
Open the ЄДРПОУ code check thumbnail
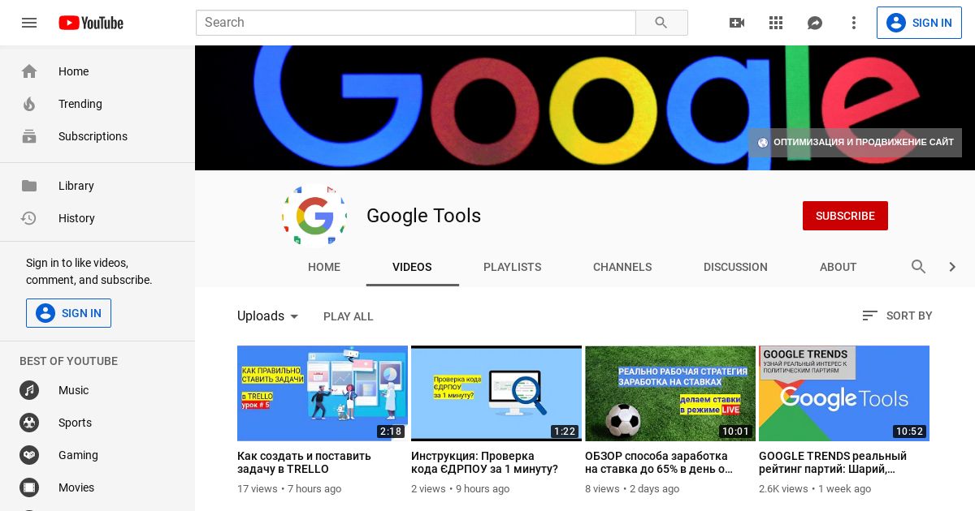click(x=496, y=393)
